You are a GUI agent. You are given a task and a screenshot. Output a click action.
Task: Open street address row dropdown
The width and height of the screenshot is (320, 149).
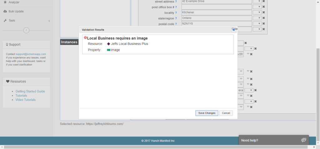pyautogui.click(x=257, y=1)
